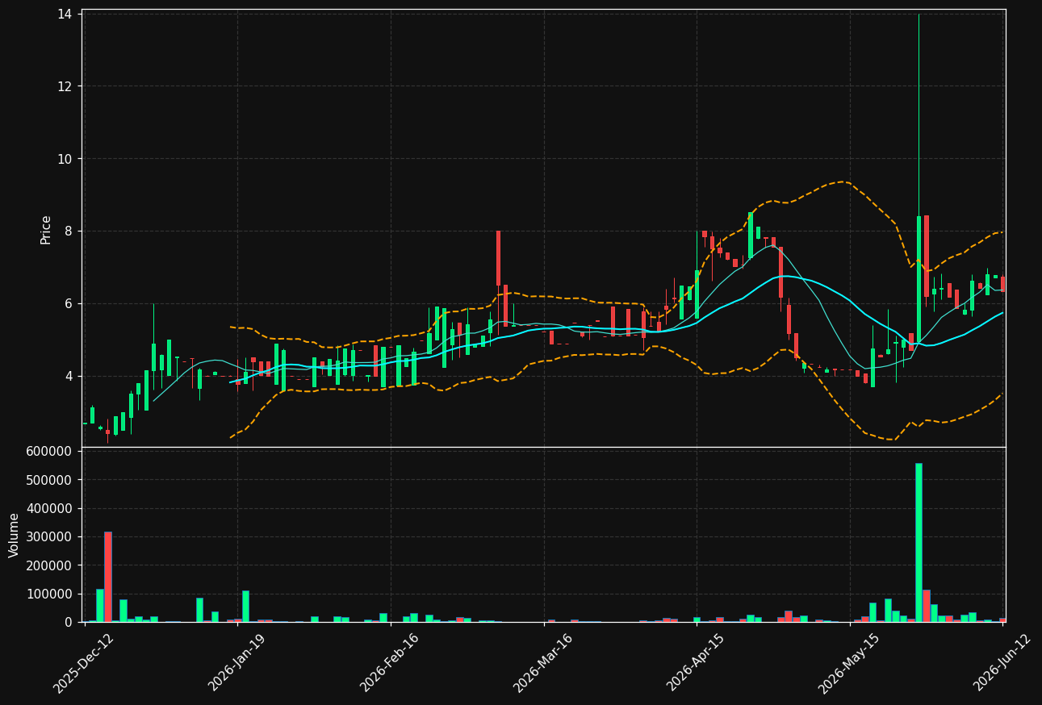Screen dimensions: 1042x705
Task: Click the volume tick label 100000
Action: point(49,594)
